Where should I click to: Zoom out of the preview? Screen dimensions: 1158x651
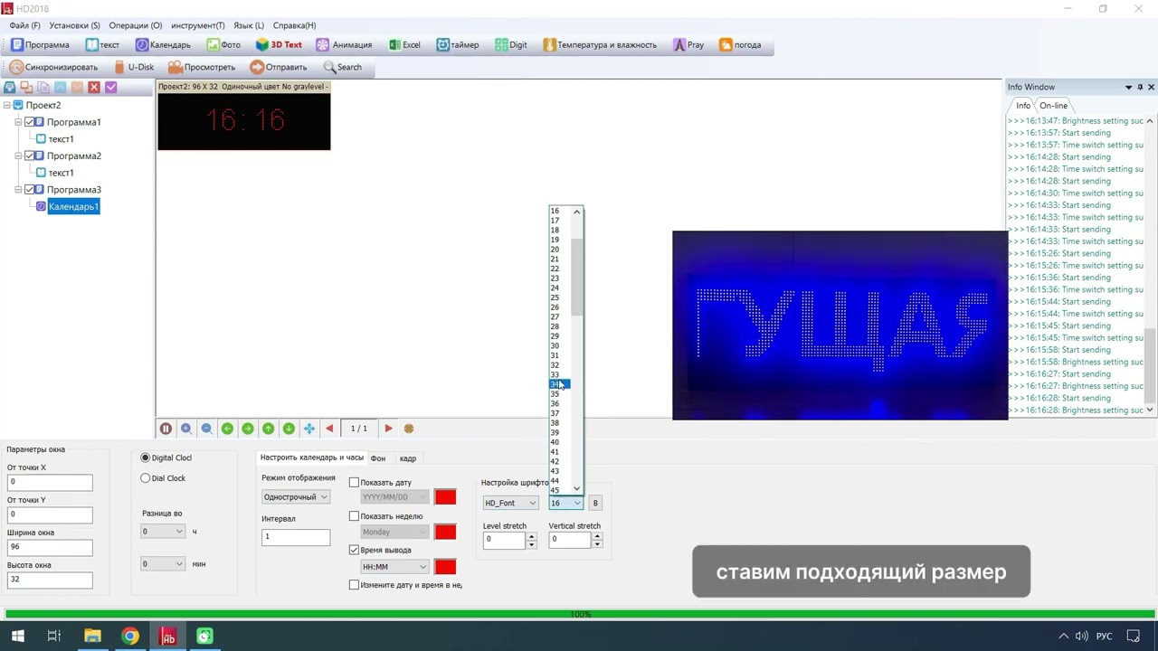[206, 429]
